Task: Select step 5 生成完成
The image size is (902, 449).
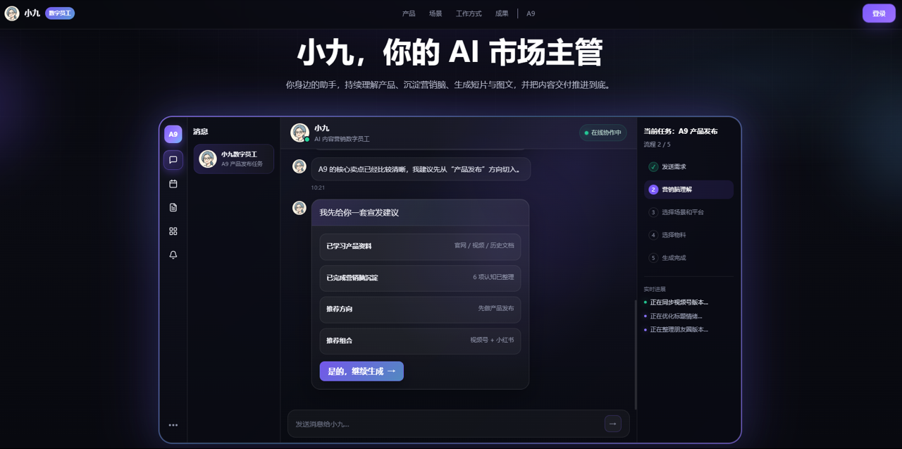Action: (688, 258)
